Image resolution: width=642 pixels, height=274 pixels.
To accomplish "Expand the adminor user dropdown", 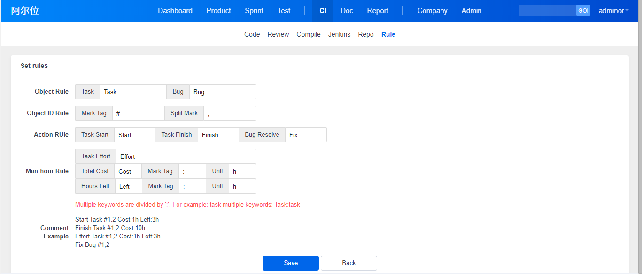I will click(613, 11).
